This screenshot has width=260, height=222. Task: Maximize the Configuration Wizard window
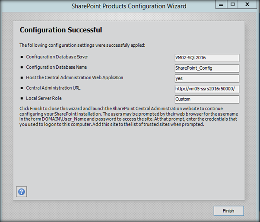pos(232,5)
